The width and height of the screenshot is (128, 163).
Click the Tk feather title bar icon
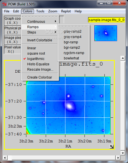click(x=4, y=4)
